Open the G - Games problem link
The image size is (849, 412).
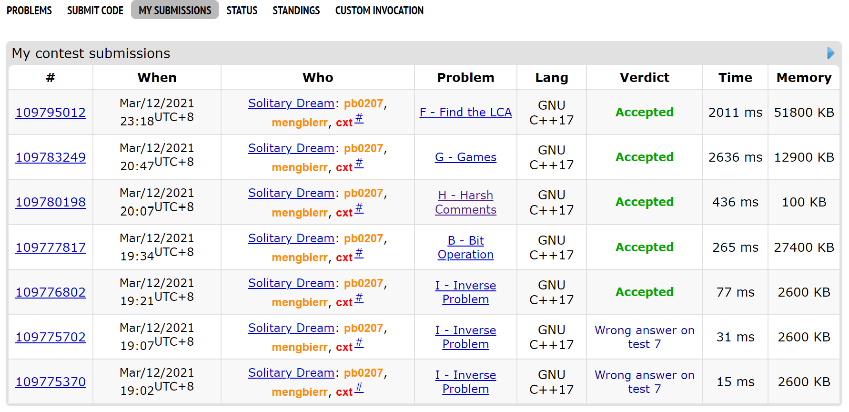465,157
